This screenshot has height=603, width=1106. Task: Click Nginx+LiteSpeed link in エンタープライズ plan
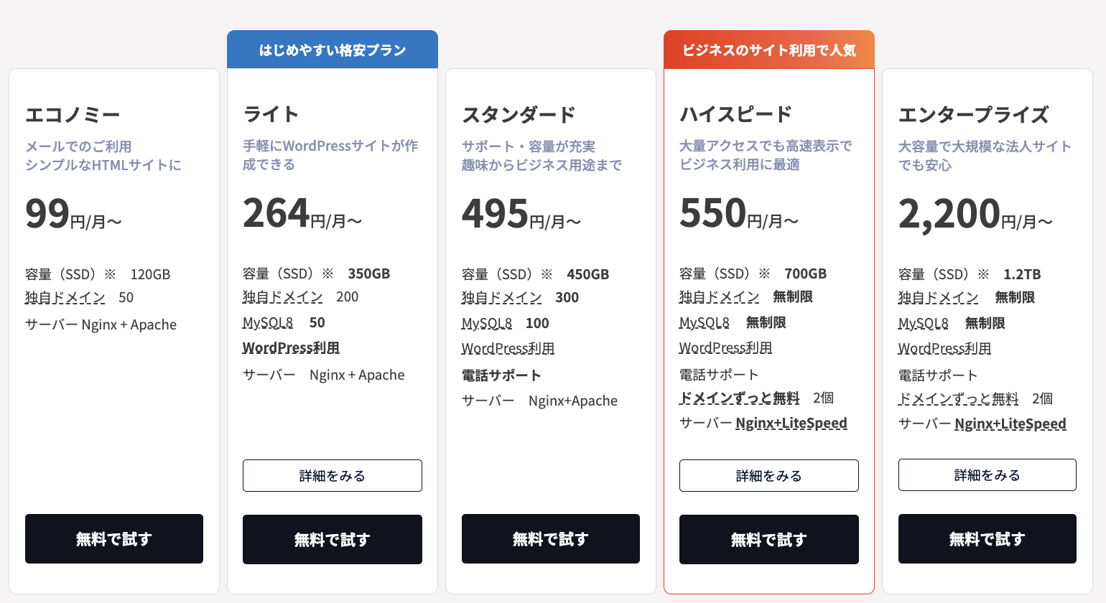point(1010,424)
